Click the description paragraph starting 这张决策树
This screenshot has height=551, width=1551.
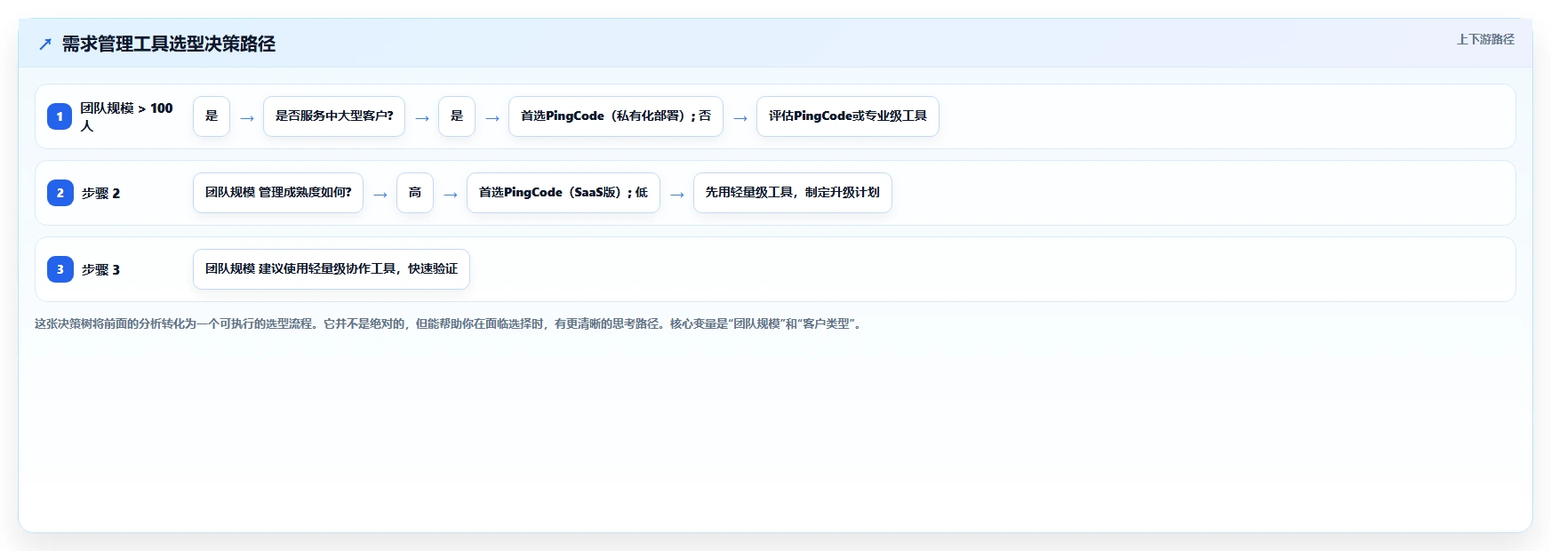449,323
